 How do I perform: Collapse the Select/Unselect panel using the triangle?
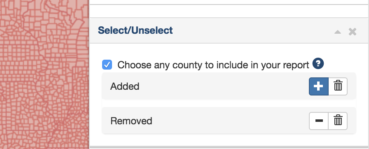[338, 32]
